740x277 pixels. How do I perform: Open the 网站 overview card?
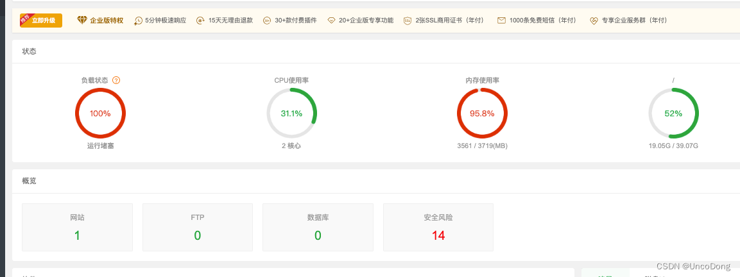click(78, 228)
